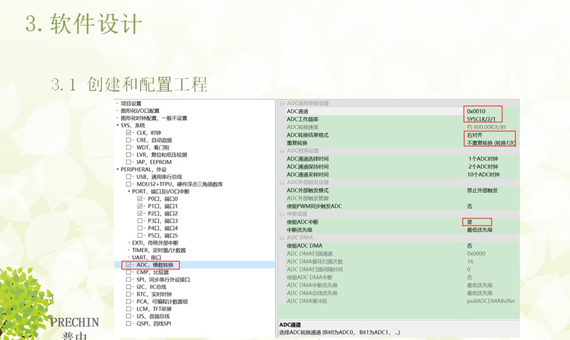Tick the I2C IIC总线 checkbox

coord(129,287)
